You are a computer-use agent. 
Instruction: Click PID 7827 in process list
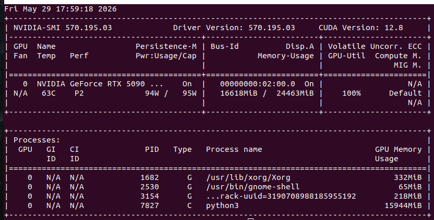point(150,205)
